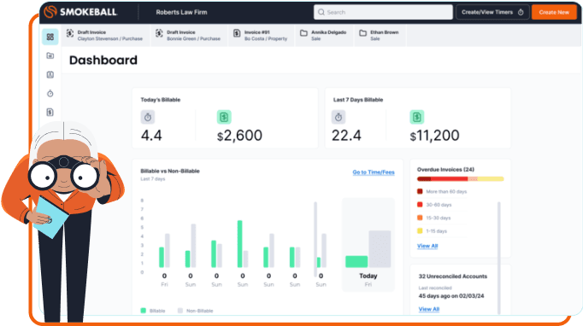Screen dimensions: 583x326
Task: Click folder icon on Ethan Brown tab
Action: (x=363, y=33)
